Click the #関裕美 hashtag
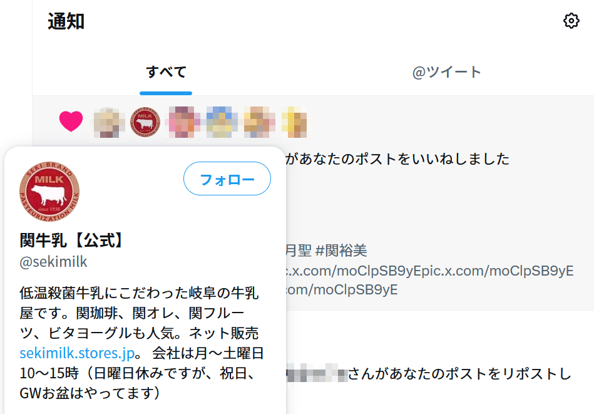This screenshot has height=414, width=594. tap(341, 251)
